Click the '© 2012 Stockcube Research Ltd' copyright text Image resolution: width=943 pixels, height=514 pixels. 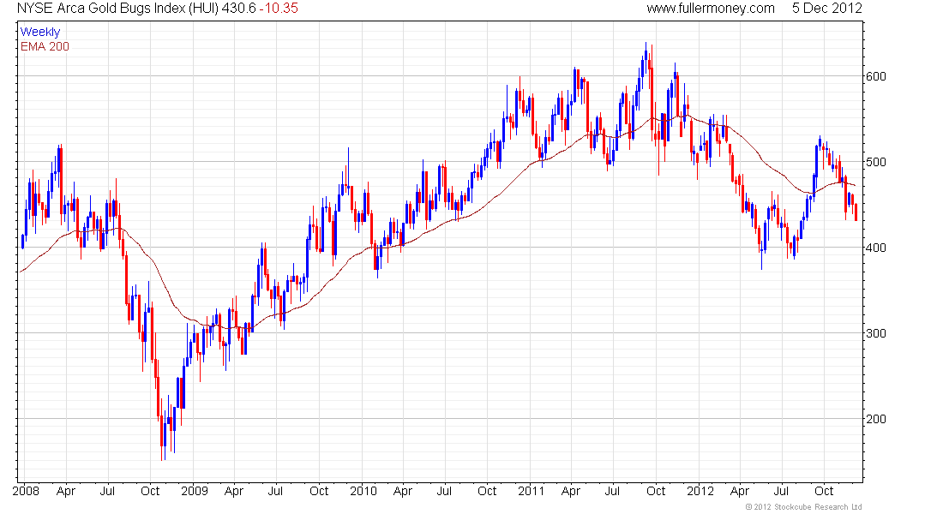point(803,507)
